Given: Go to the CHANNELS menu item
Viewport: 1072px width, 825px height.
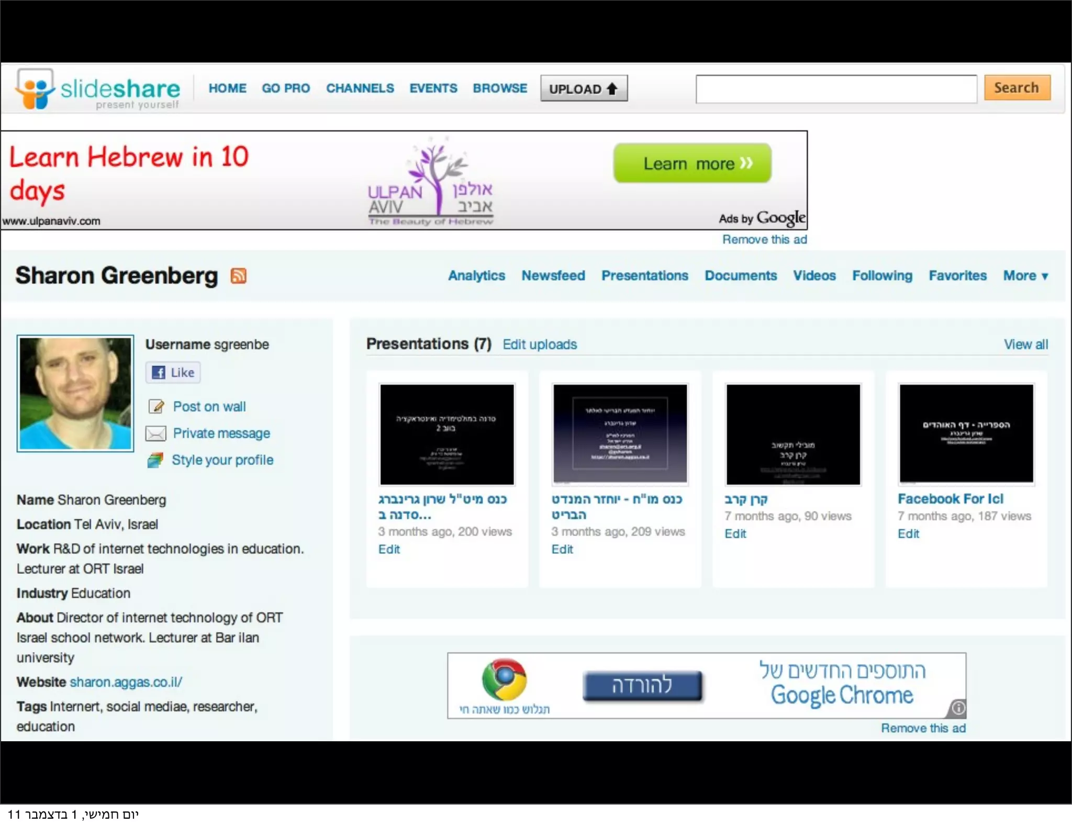Looking at the screenshot, I should 360,88.
